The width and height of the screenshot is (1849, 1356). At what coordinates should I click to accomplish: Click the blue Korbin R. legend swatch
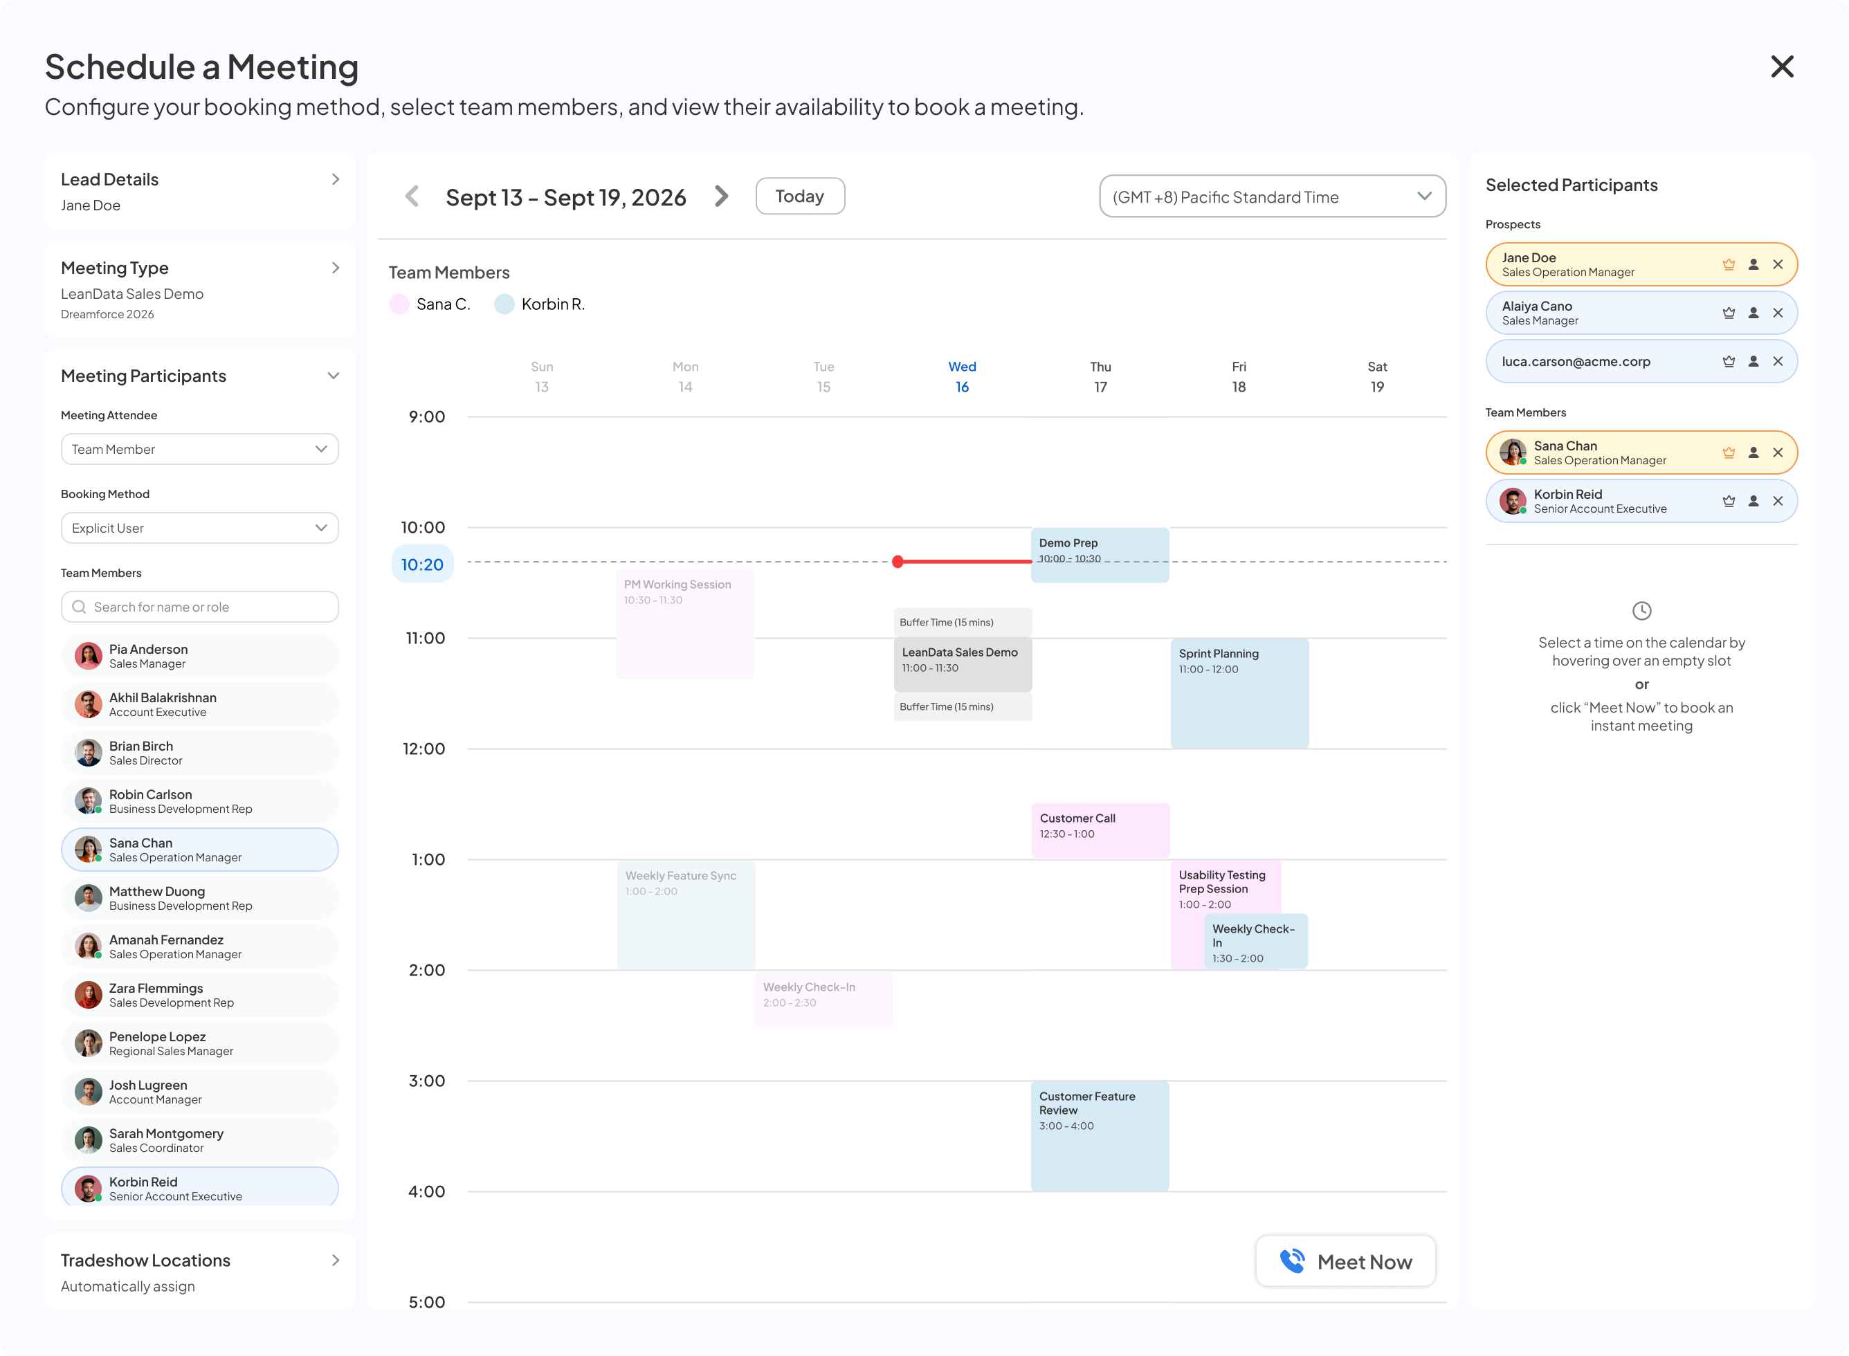[x=504, y=304]
